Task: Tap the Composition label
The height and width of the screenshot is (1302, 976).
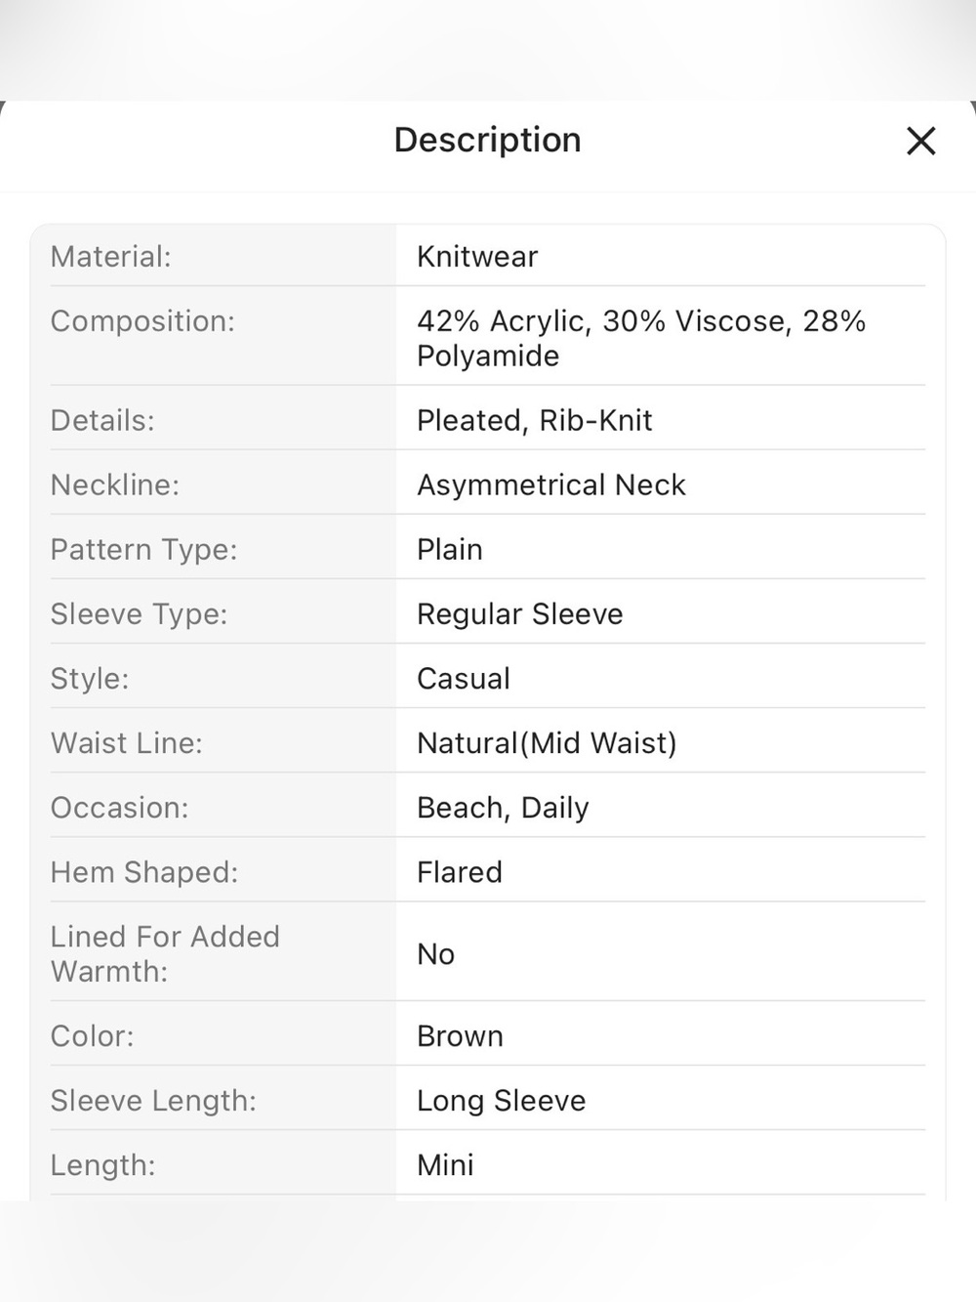Action: coord(142,321)
